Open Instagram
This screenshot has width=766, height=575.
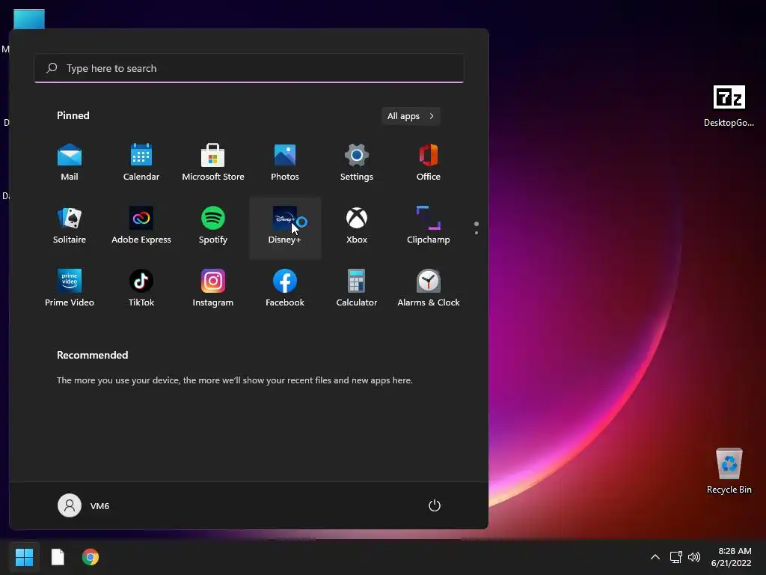213,288
